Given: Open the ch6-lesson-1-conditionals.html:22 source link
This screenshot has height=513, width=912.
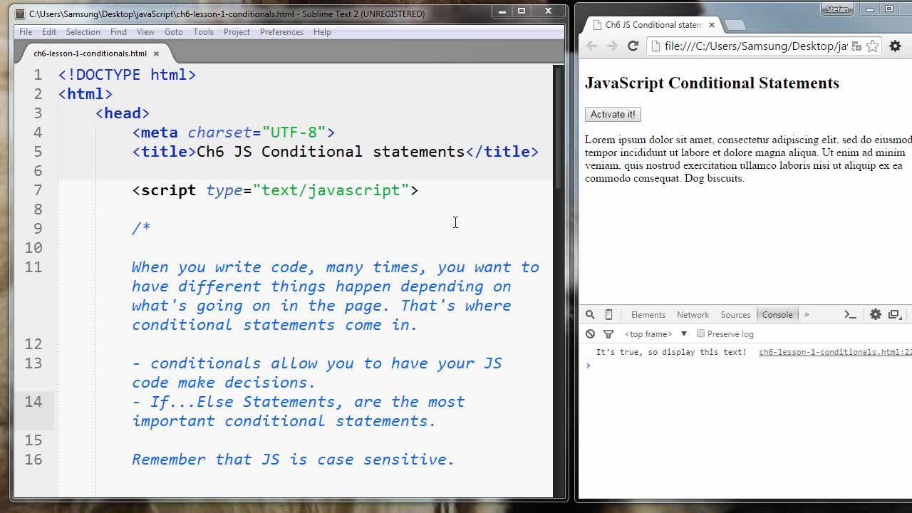Looking at the screenshot, I should point(835,352).
